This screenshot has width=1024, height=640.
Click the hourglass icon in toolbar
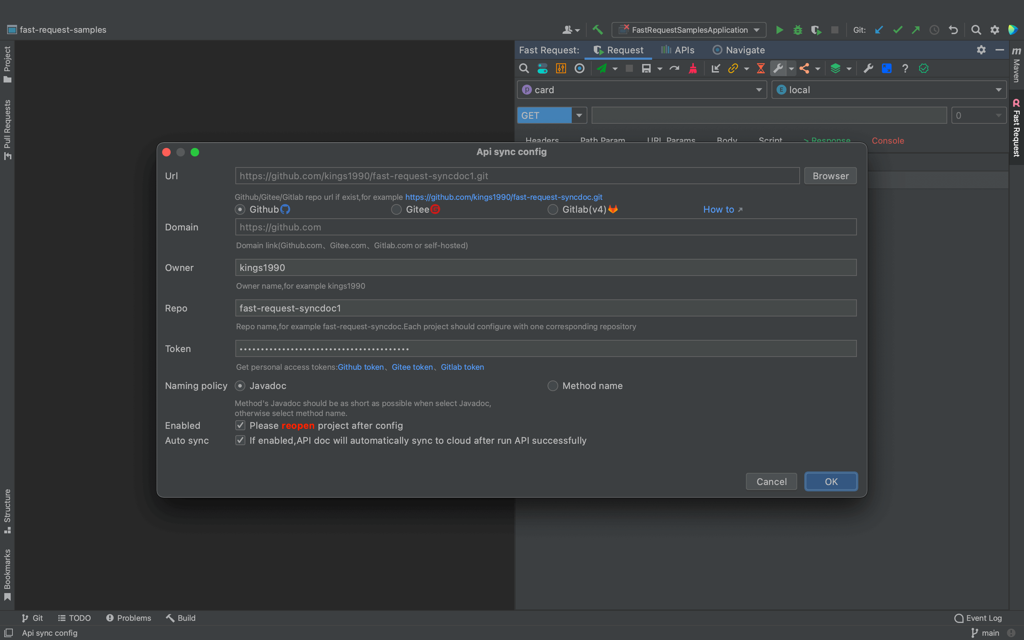click(761, 68)
